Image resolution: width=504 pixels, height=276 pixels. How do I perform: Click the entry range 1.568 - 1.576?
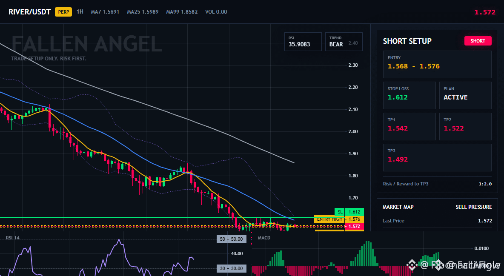413,66
